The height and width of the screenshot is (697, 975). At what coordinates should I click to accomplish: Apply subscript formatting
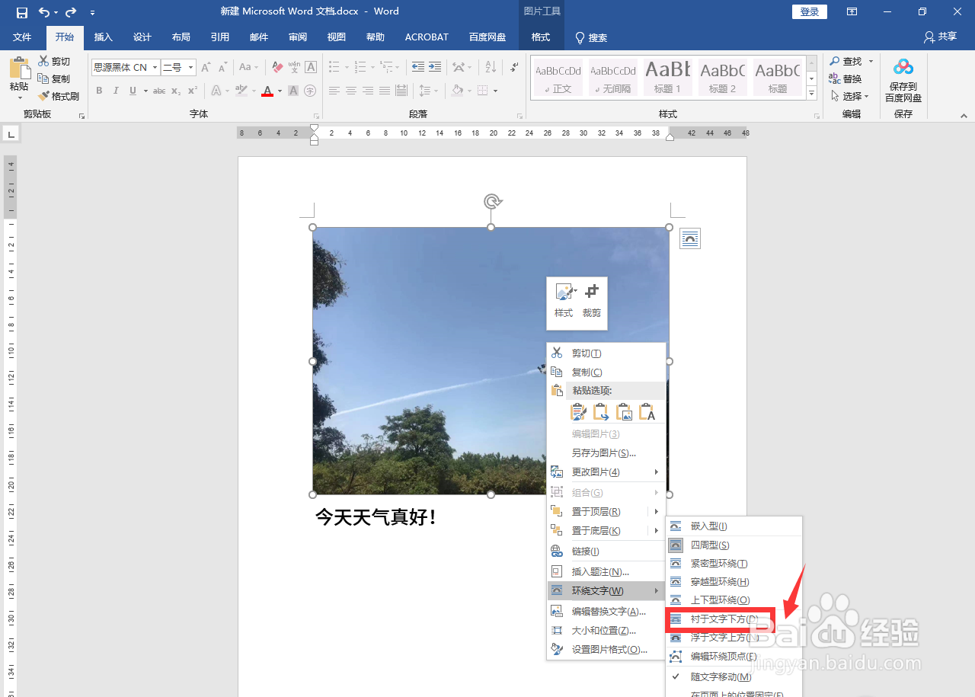click(176, 91)
